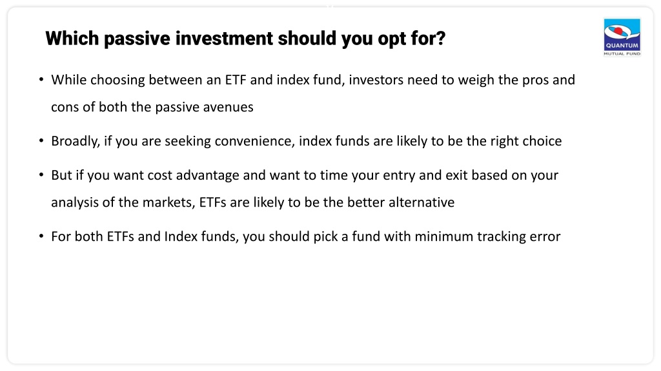Click the word 'Which' in the slide title
Viewport: 661px width, 371px height.
coord(72,38)
